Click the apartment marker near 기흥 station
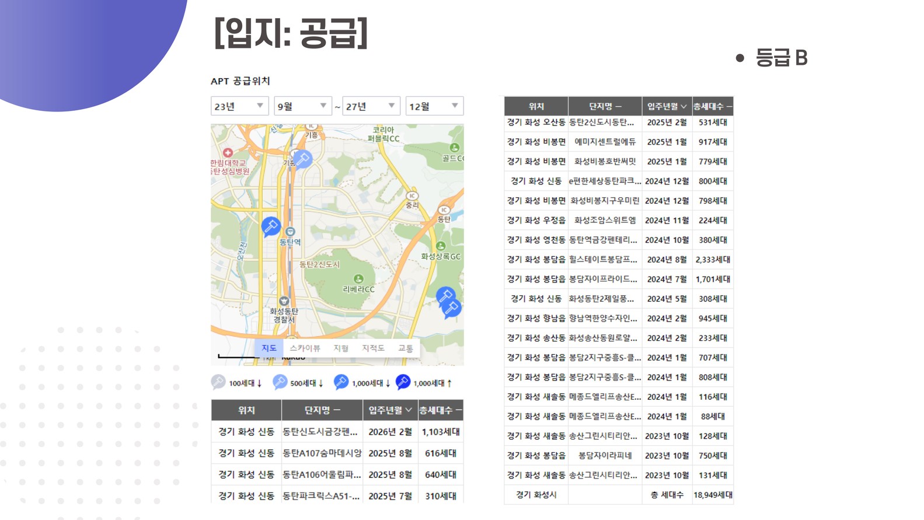 pos(302,158)
